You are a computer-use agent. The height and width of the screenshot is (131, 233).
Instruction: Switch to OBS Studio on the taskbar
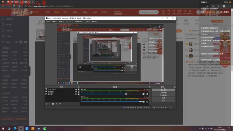pos(21,129)
